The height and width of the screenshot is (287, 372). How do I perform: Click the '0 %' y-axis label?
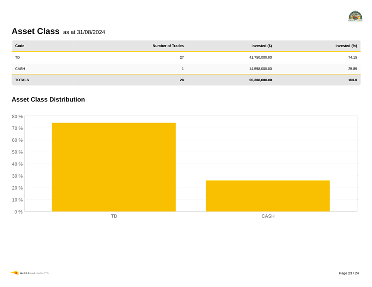click(19, 212)
